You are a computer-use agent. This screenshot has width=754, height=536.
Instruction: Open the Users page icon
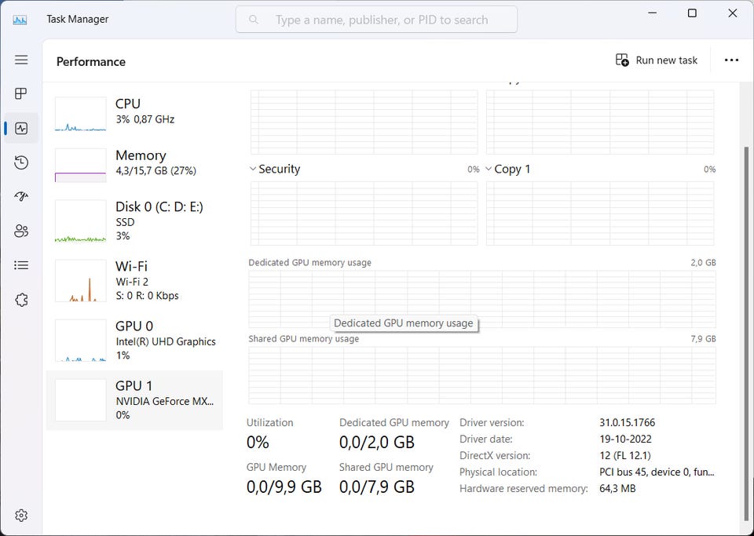coord(21,231)
